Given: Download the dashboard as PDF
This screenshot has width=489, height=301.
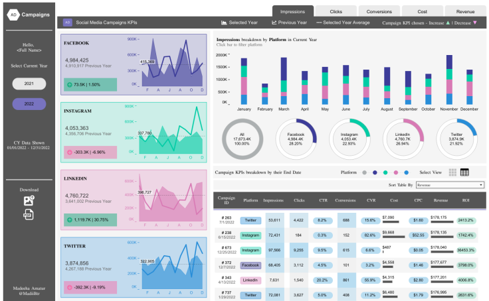Looking at the screenshot, I should tap(29, 214).
